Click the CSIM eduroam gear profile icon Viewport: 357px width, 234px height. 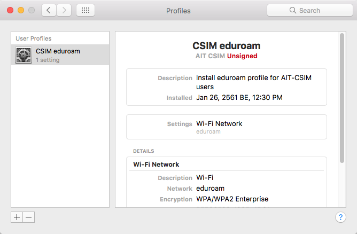point(24,55)
